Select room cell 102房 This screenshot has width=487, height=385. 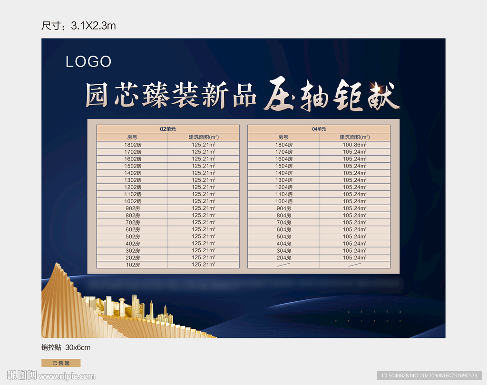pos(133,265)
